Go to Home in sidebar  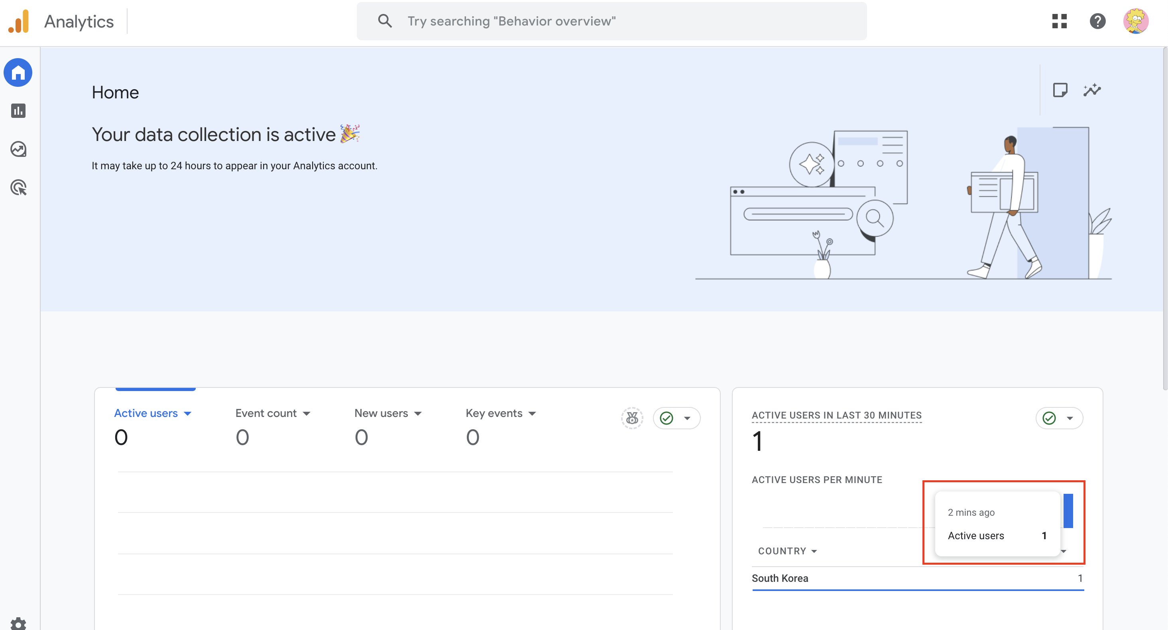(18, 72)
